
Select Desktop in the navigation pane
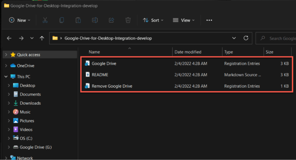coord(27,85)
